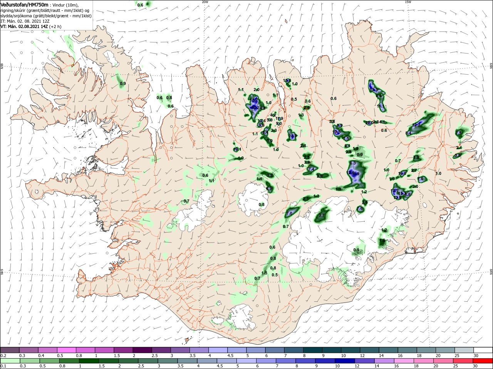Click the 3.7 value on the glacier
The width and height of the screenshot is (493, 369).
click(322, 216)
